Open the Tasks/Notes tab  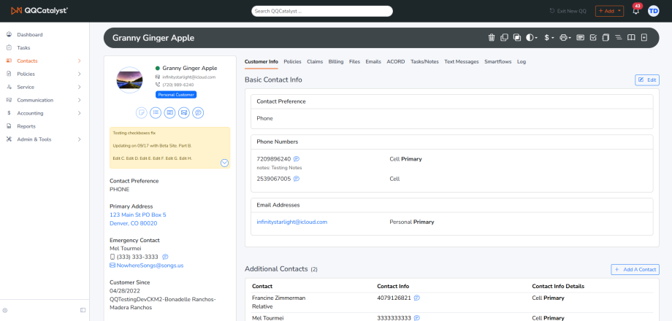pyautogui.click(x=424, y=61)
